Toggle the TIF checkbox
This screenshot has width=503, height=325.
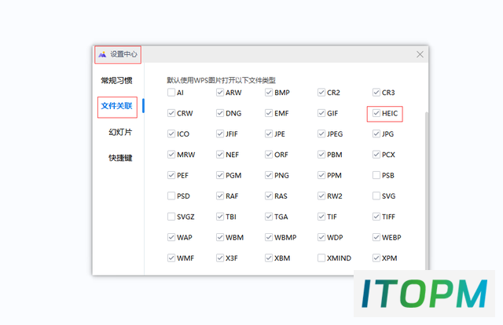pos(321,217)
